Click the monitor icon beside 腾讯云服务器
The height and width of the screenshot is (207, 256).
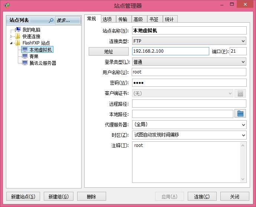click(x=25, y=63)
